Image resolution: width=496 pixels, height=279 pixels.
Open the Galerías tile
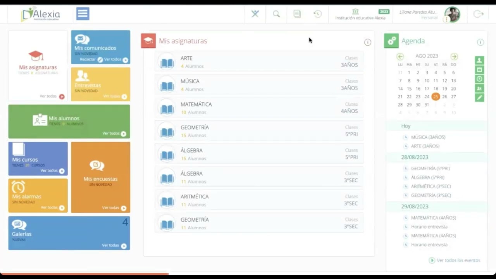[x=69, y=233]
